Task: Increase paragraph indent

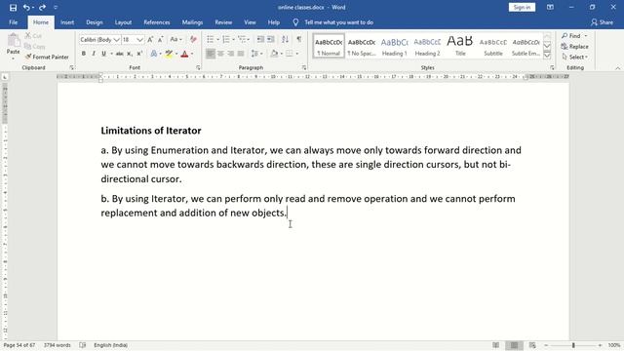Action: pos(271,39)
